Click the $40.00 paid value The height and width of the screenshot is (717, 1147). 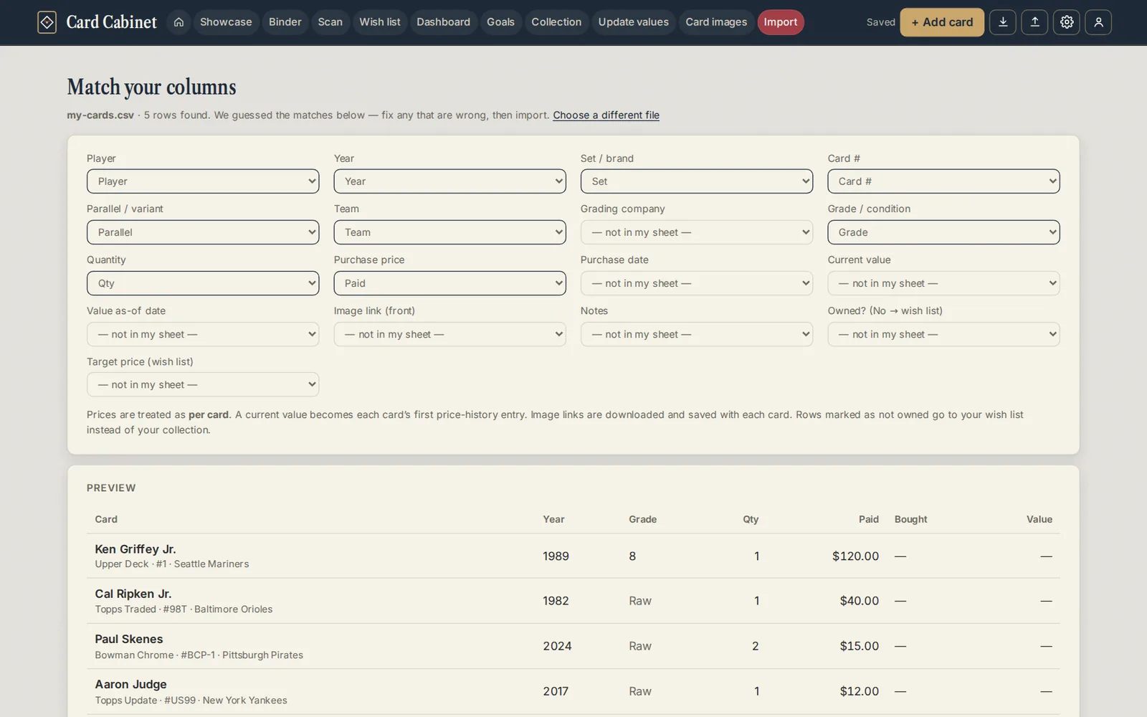click(859, 601)
